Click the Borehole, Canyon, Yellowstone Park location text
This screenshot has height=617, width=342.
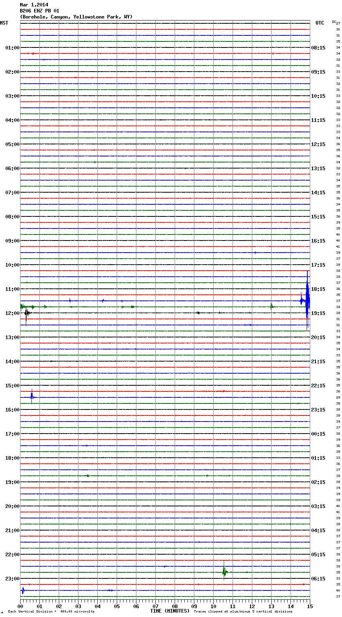click(x=76, y=17)
